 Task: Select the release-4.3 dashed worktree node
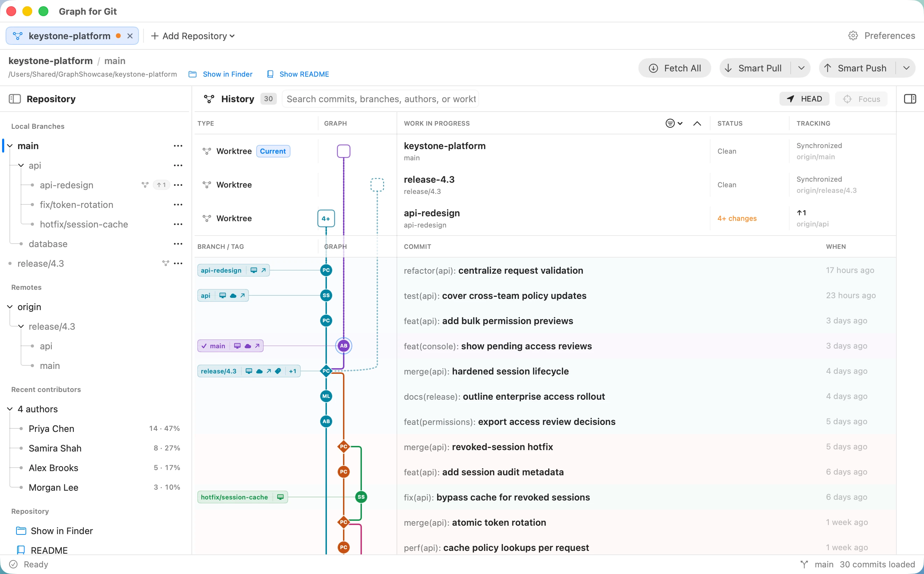click(x=377, y=185)
